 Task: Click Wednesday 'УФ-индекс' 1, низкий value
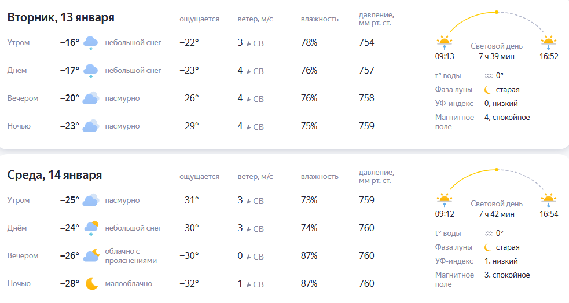point(501,261)
